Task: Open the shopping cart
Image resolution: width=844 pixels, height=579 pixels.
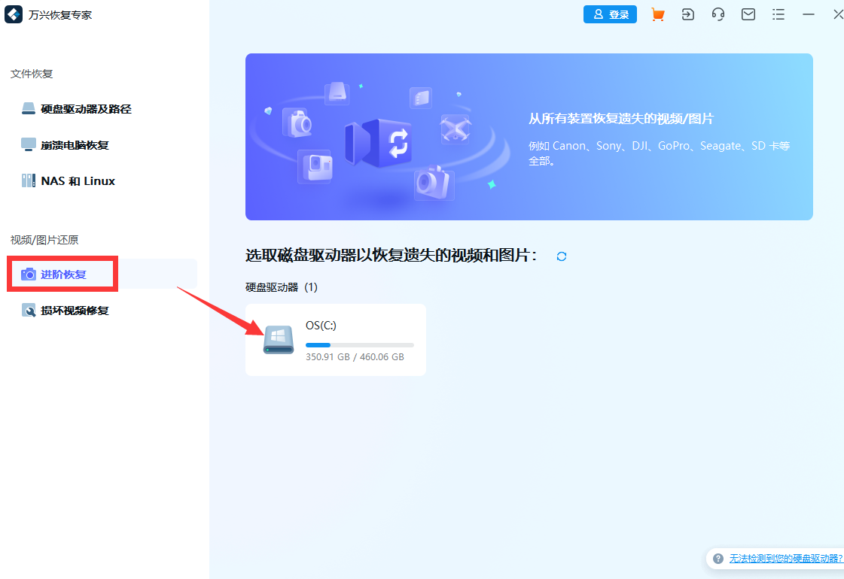Action: click(657, 14)
